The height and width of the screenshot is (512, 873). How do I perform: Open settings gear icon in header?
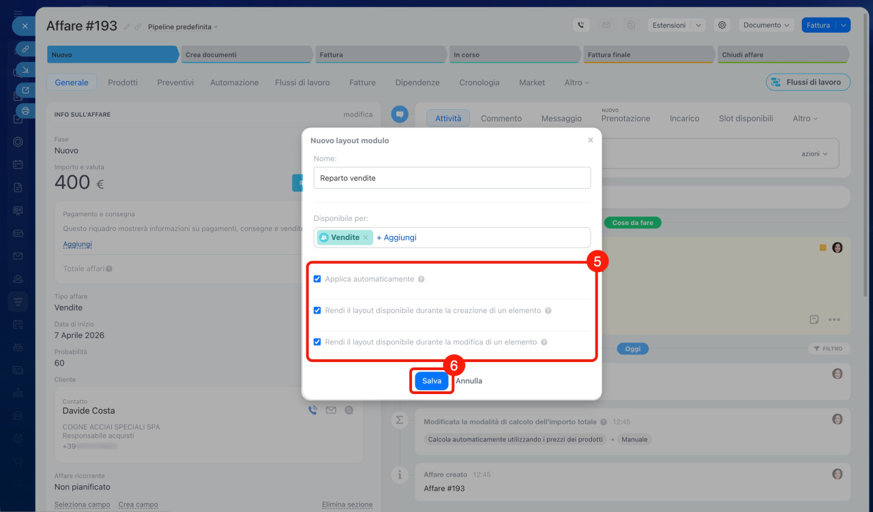tap(722, 25)
